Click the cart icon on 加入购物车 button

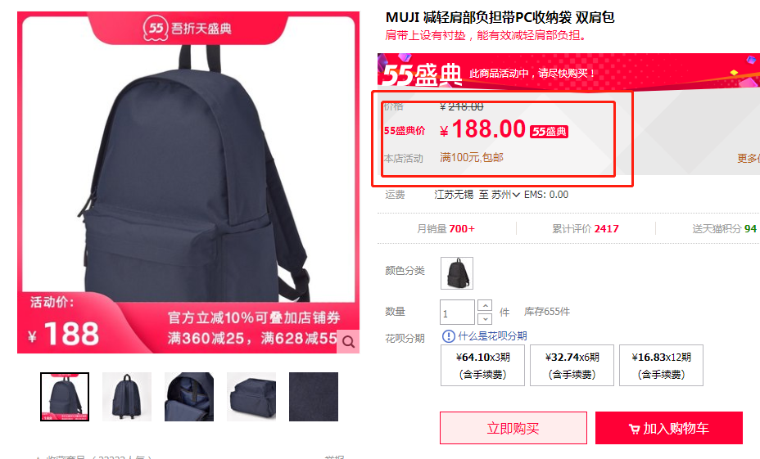point(634,429)
